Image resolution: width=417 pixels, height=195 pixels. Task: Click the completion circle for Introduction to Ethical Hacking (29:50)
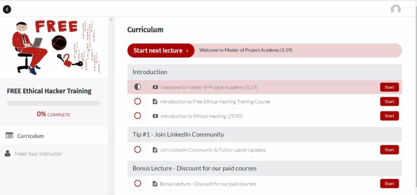(x=138, y=116)
